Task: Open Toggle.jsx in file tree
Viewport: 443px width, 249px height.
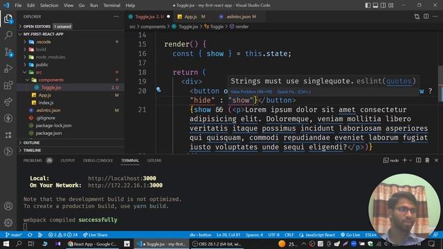Action: pyautogui.click(x=51, y=87)
